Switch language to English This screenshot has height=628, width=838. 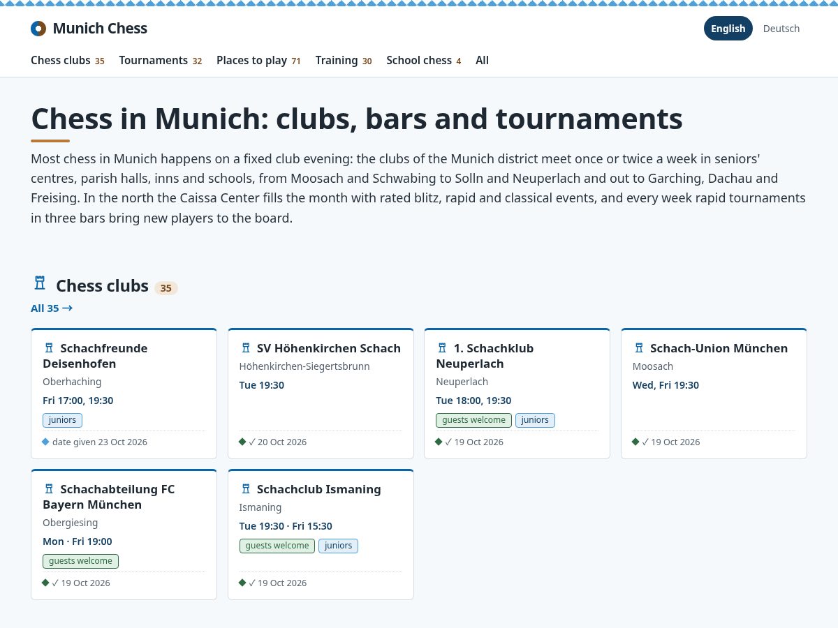click(x=728, y=29)
